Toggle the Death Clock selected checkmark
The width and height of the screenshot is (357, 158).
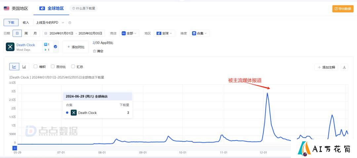pos(55,47)
